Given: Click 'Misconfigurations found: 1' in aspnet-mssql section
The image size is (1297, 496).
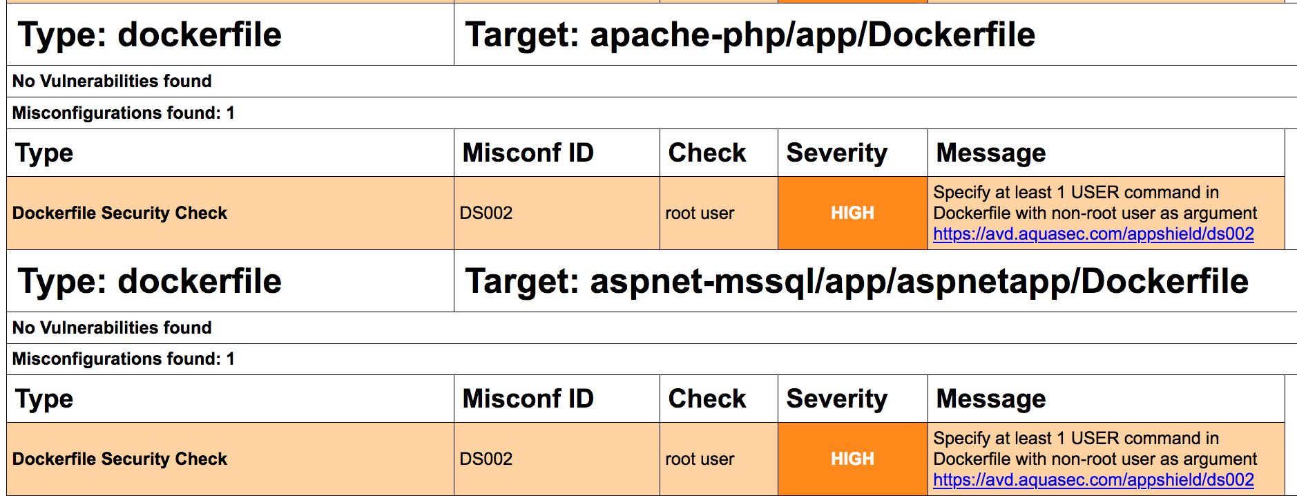Looking at the screenshot, I should (x=124, y=359).
